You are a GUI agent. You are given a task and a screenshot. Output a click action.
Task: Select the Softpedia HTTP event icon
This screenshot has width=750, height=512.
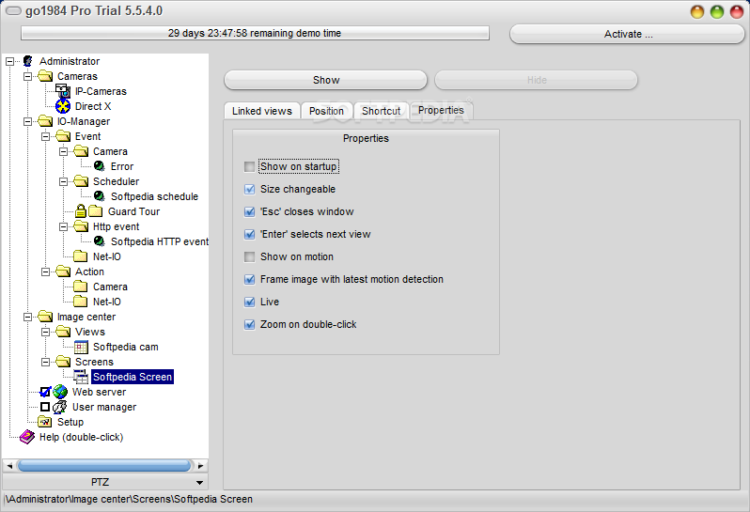[99, 241]
